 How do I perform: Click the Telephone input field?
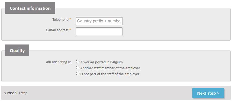pos(99,21)
